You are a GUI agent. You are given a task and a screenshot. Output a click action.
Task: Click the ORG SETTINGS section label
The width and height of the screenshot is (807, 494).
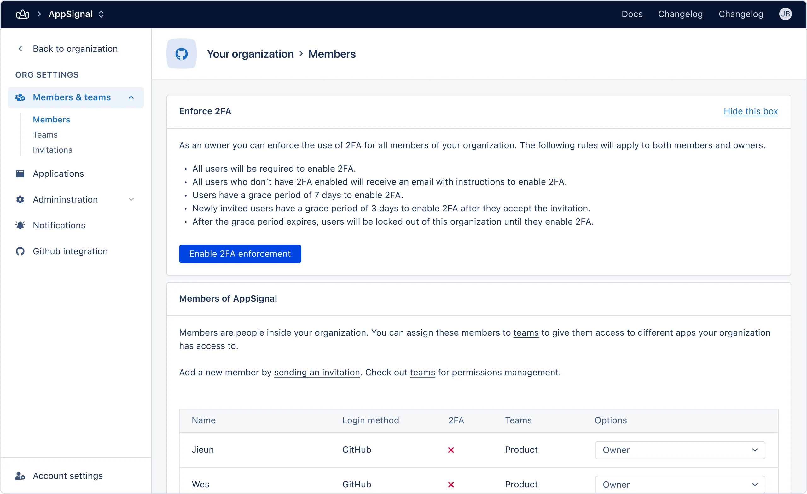[47, 75]
